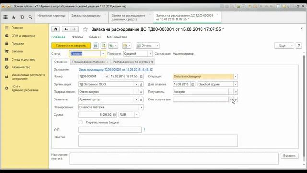Open the Еще menu button
This screenshot has width=307, height=173.
(284, 46)
